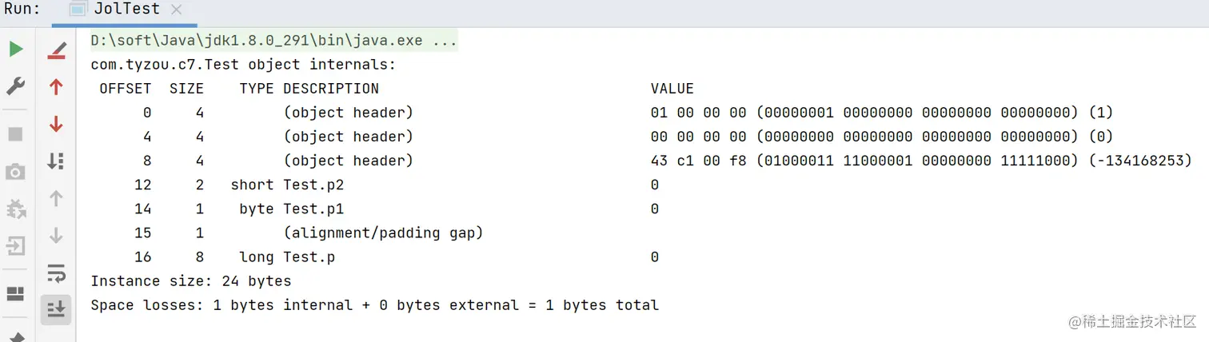Image resolution: width=1209 pixels, height=342 pixels.
Task: Click the bug debugger icon
Action: pyautogui.click(x=16, y=209)
